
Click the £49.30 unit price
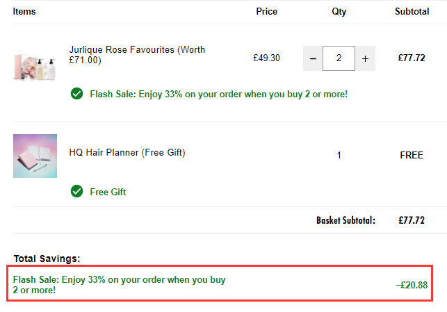tap(266, 58)
